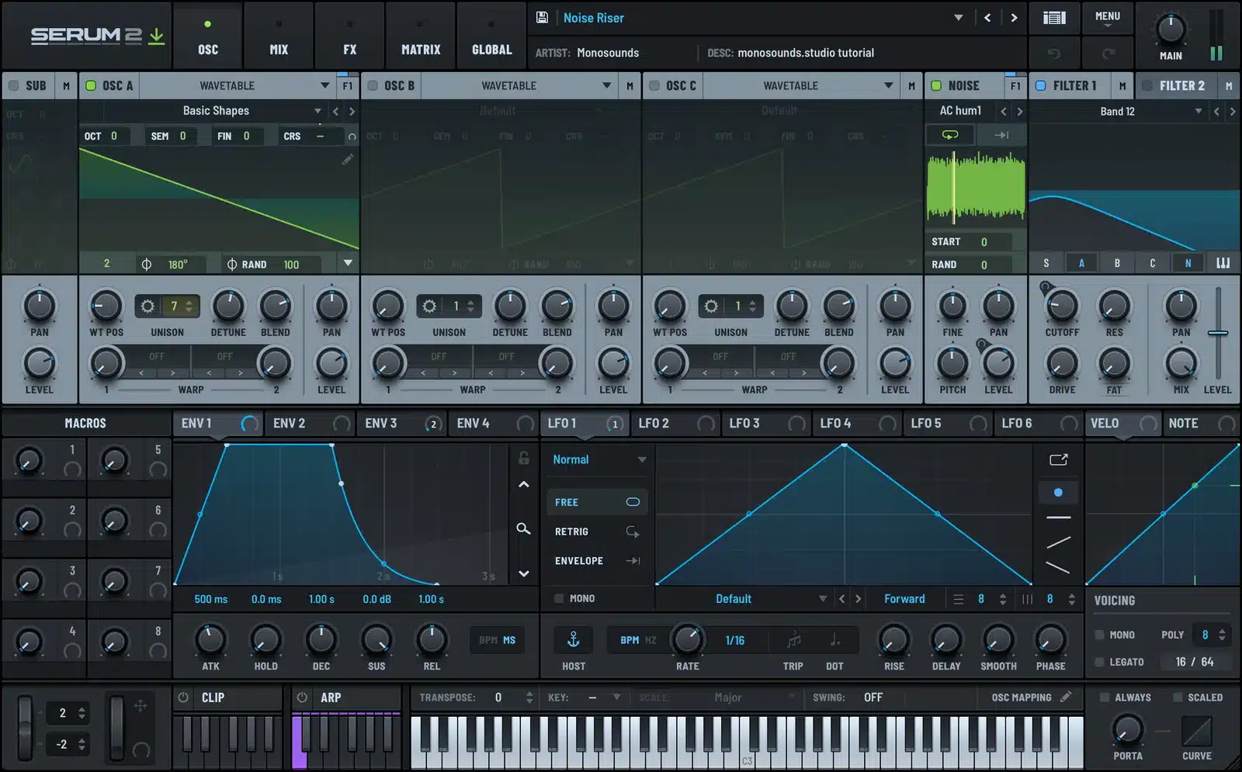Click the pencil edit icon in OSC A wavetable
The height and width of the screenshot is (772, 1242).
(348, 159)
